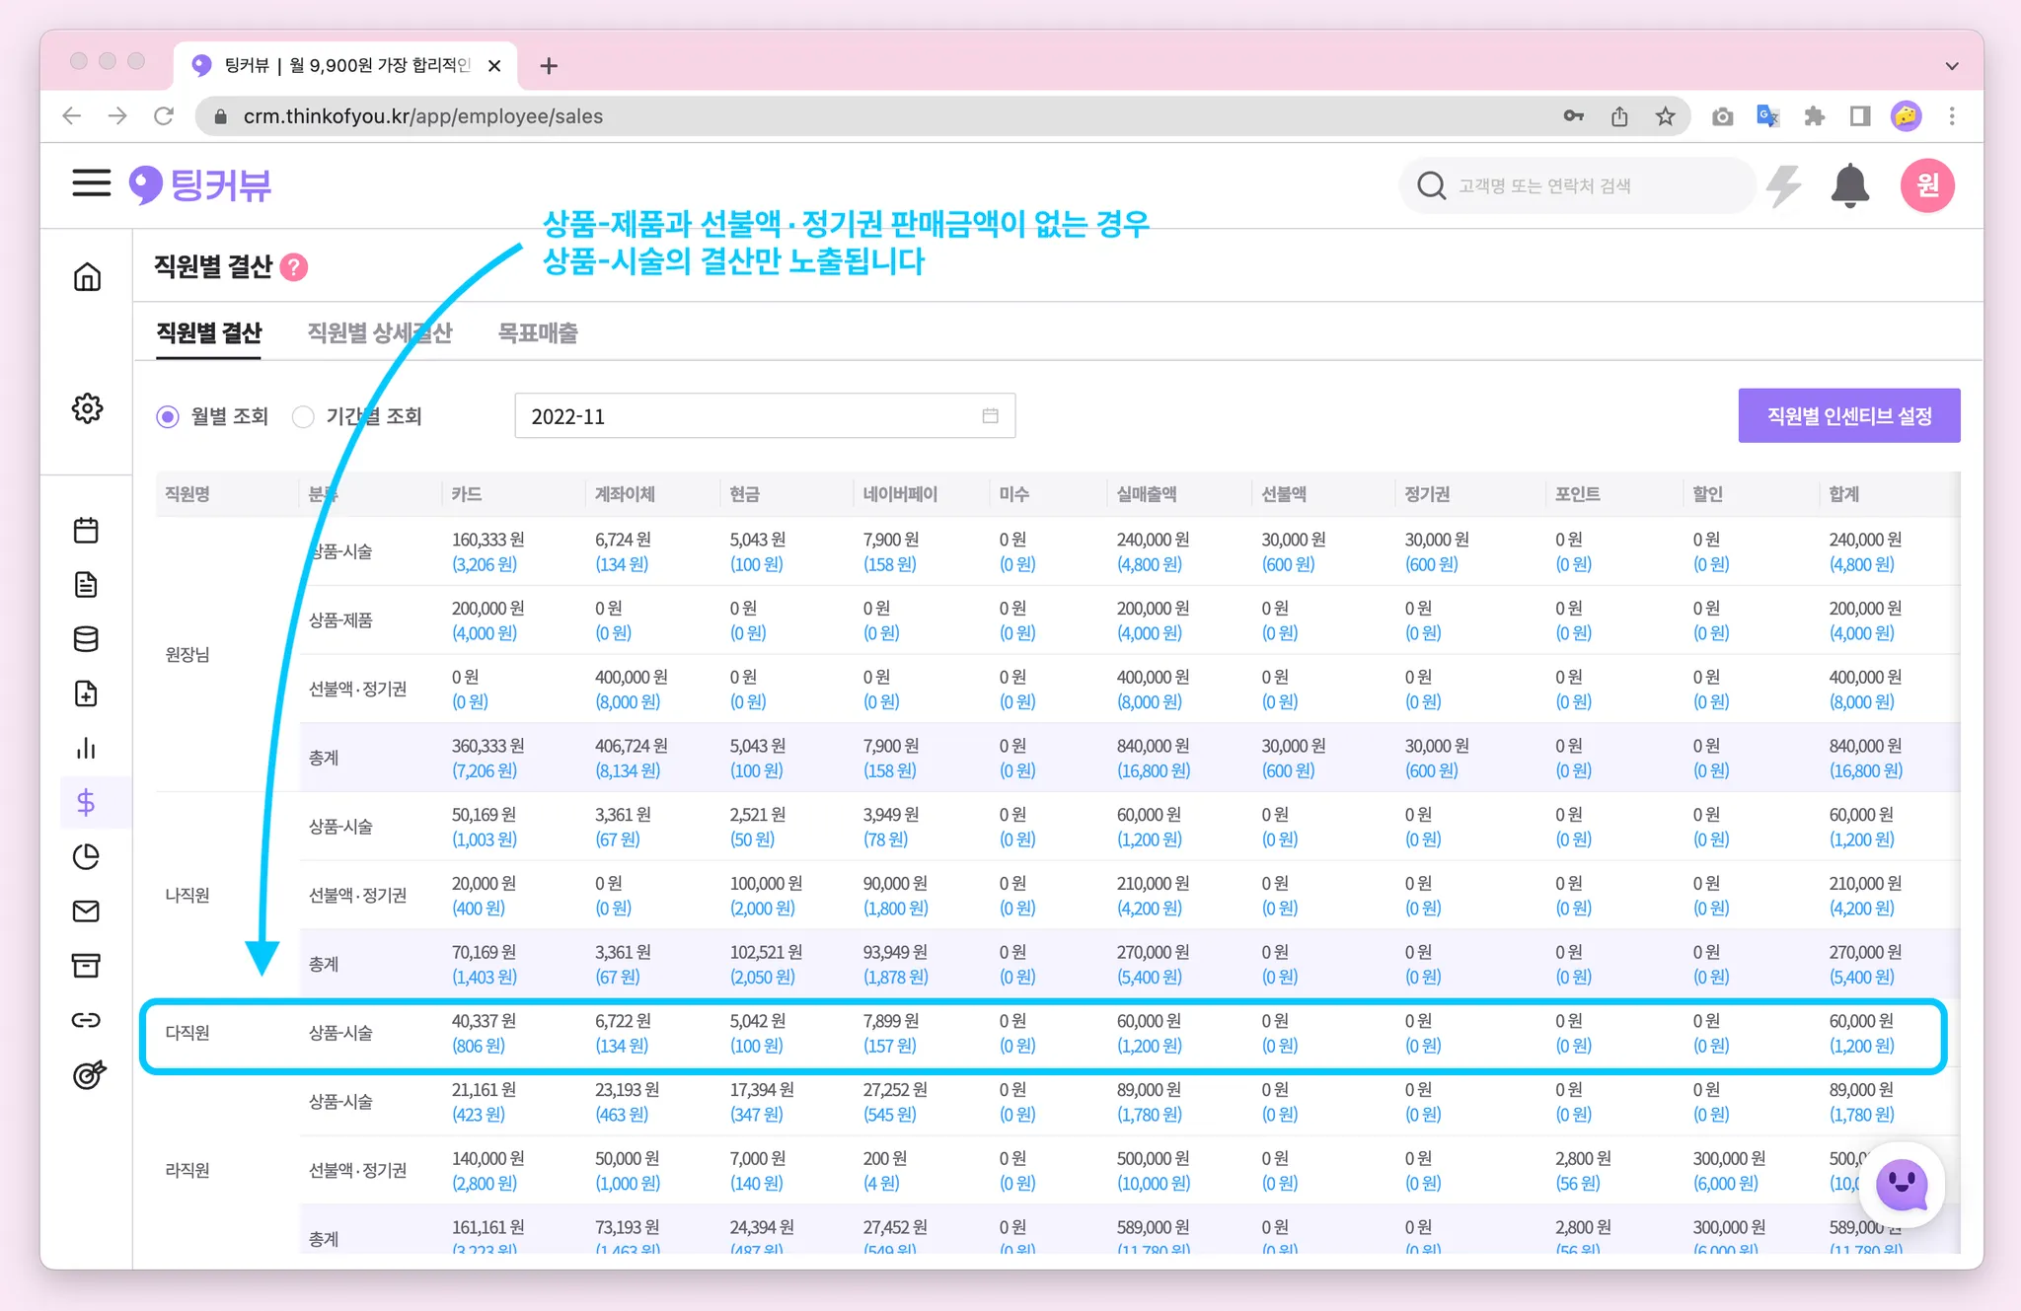Open the notification bell icon
Screen dimensions: 2021x1311
(x=1849, y=185)
